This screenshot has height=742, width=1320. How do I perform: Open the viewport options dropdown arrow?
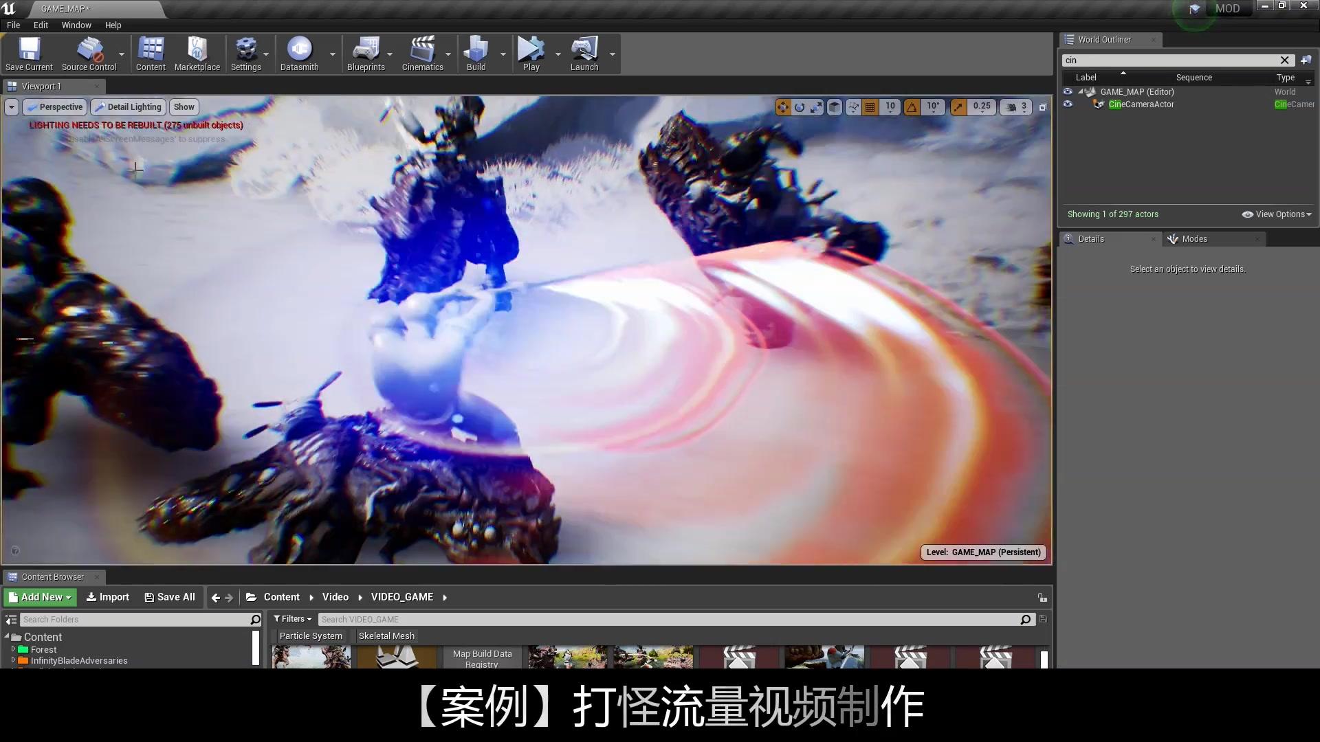[11, 107]
